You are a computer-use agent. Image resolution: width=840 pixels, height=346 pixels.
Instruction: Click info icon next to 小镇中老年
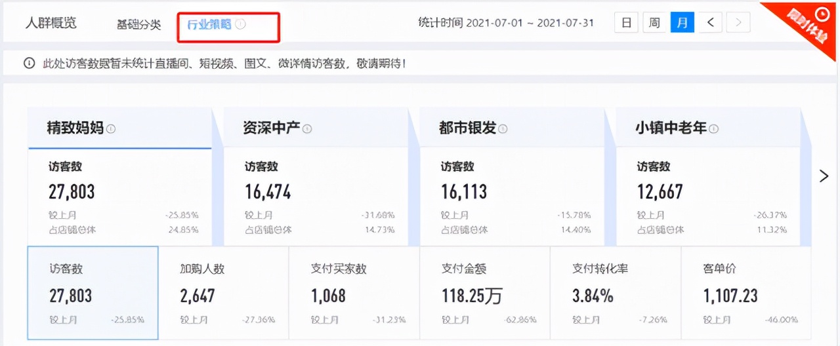tap(714, 129)
